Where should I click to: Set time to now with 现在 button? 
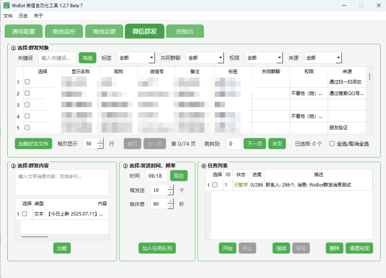tap(179, 176)
